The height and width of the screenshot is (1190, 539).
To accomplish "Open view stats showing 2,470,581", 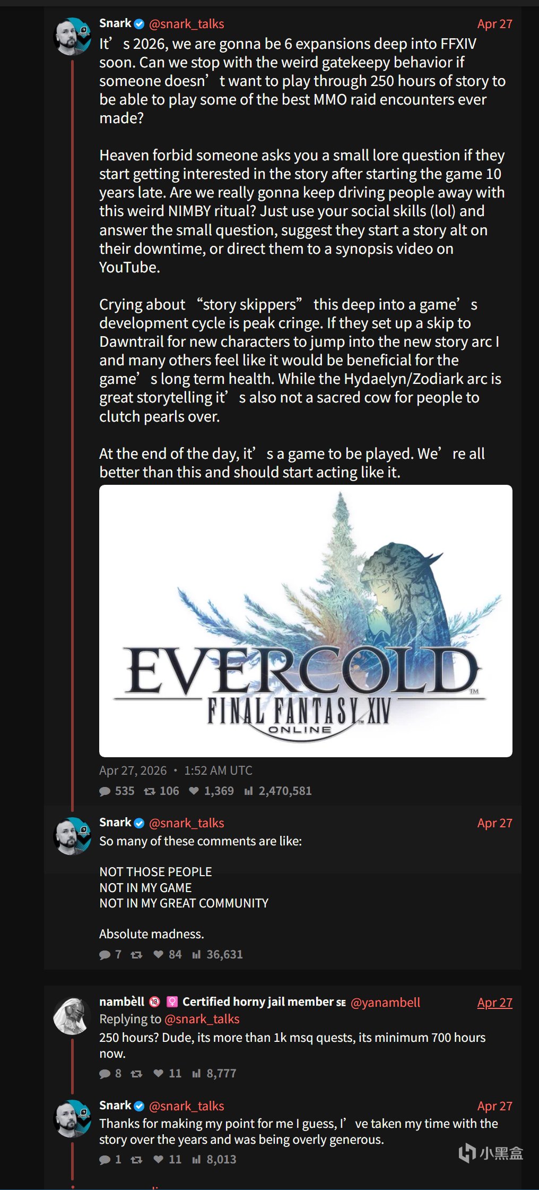I will click(248, 791).
